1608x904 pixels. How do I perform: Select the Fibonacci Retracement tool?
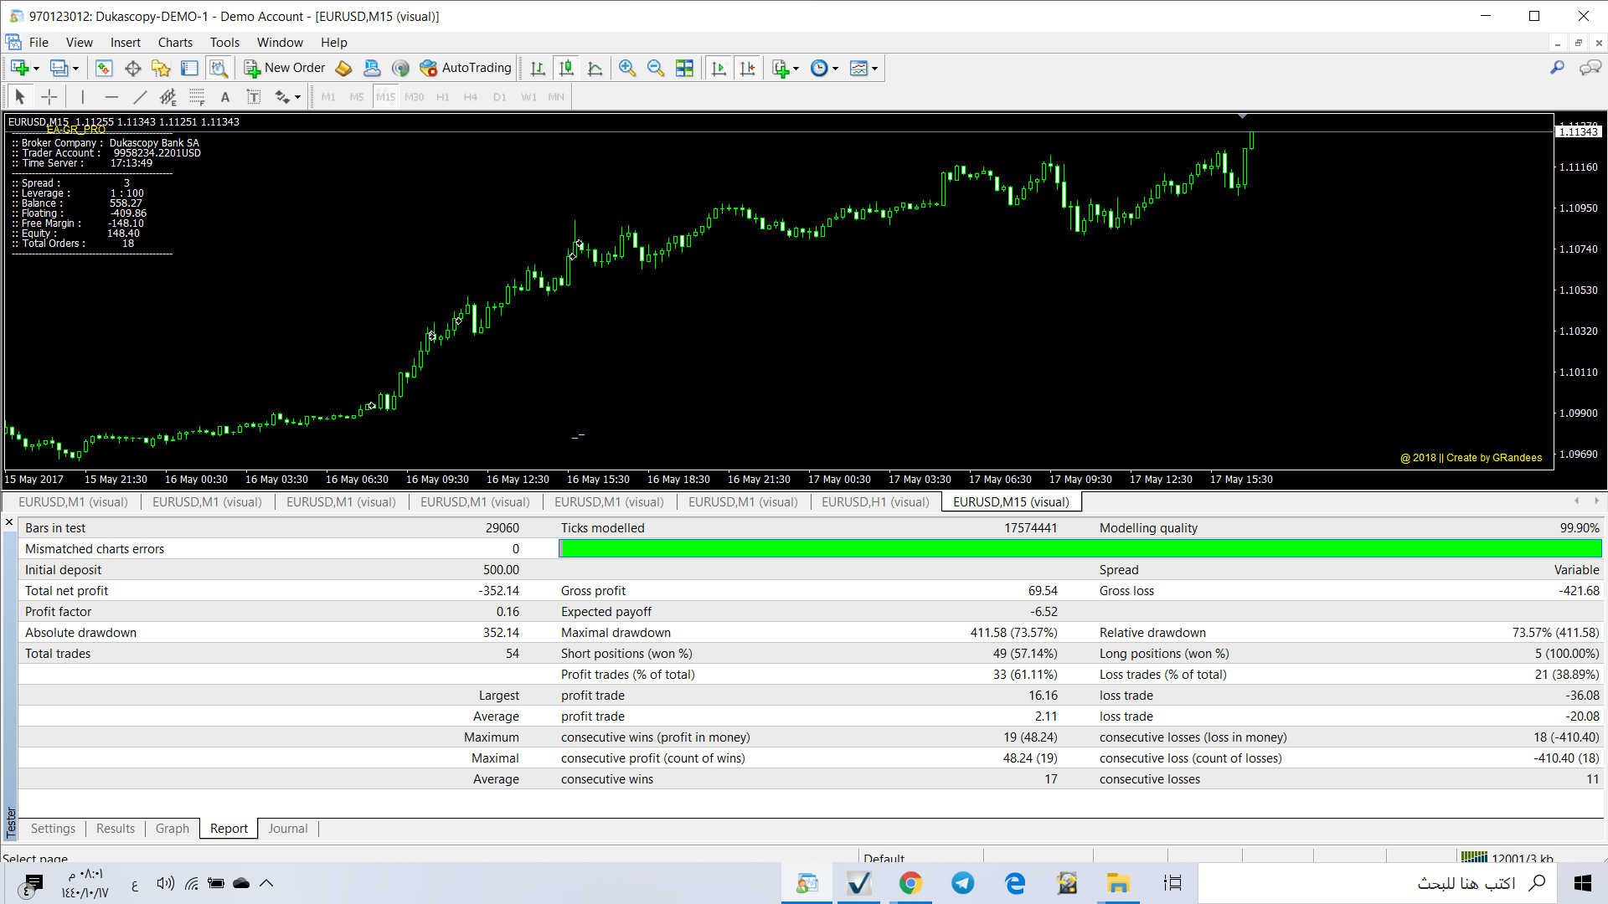pos(197,97)
